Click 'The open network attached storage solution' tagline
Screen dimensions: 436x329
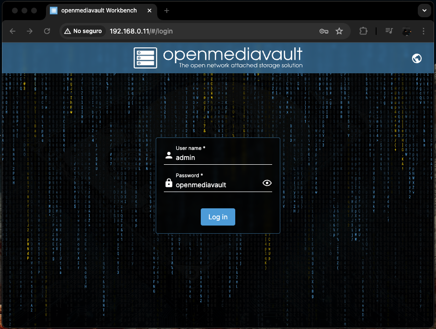pos(241,65)
